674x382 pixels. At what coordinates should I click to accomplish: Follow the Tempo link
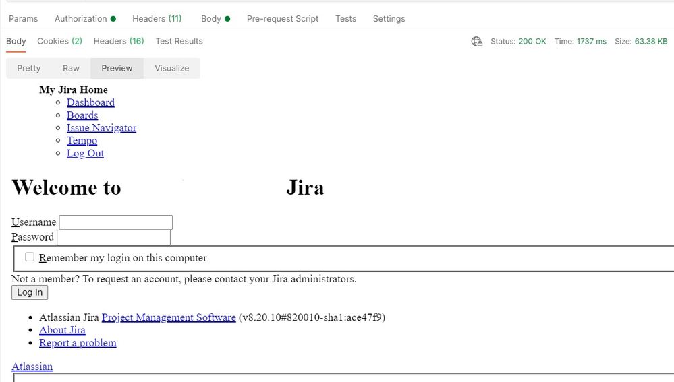pos(82,140)
